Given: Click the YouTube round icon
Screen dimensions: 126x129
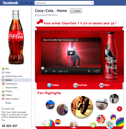Looking at the screenshot, I should tap(75, 86).
